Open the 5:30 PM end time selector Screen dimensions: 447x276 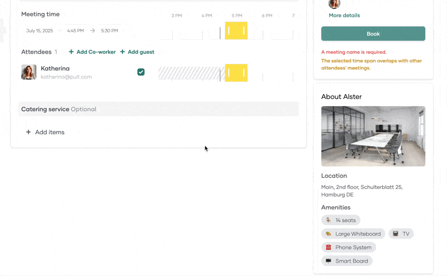click(110, 31)
